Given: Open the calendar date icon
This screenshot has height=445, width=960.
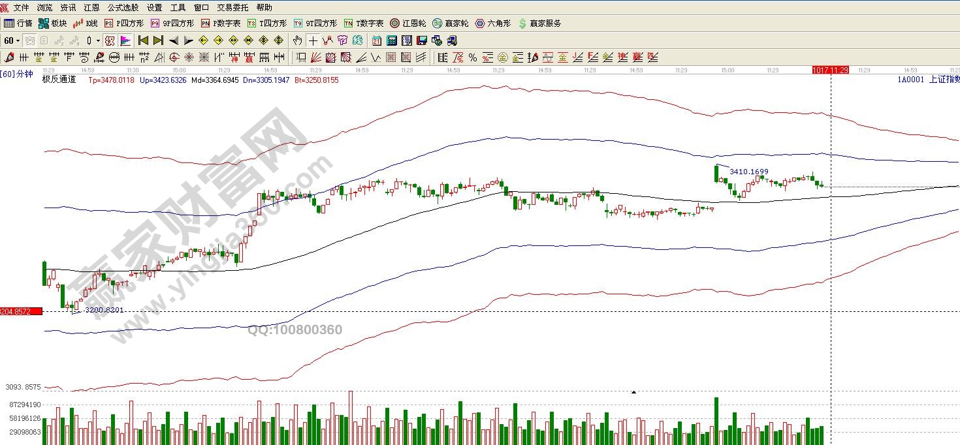Looking at the screenshot, I should tap(376, 40).
